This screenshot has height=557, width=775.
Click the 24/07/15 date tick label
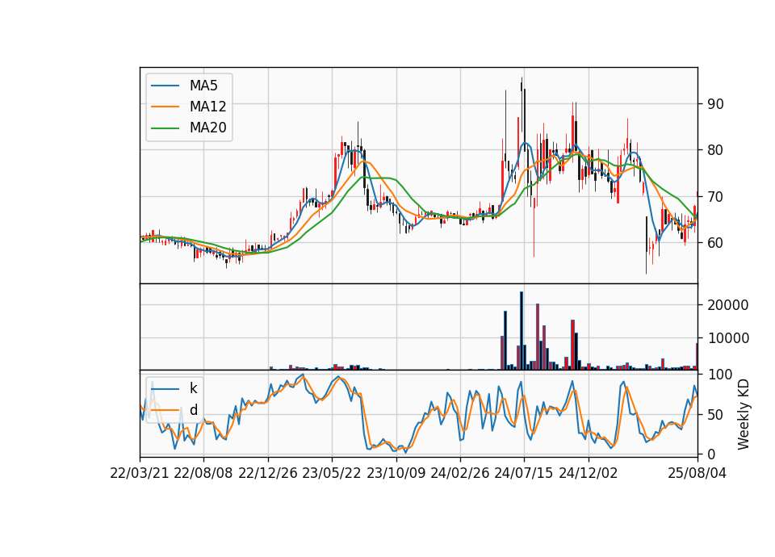[524, 473]
